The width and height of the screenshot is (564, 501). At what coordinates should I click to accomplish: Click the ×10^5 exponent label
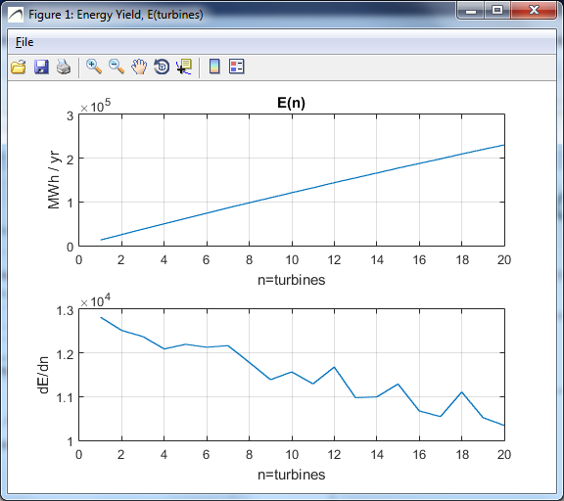(x=95, y=106)
